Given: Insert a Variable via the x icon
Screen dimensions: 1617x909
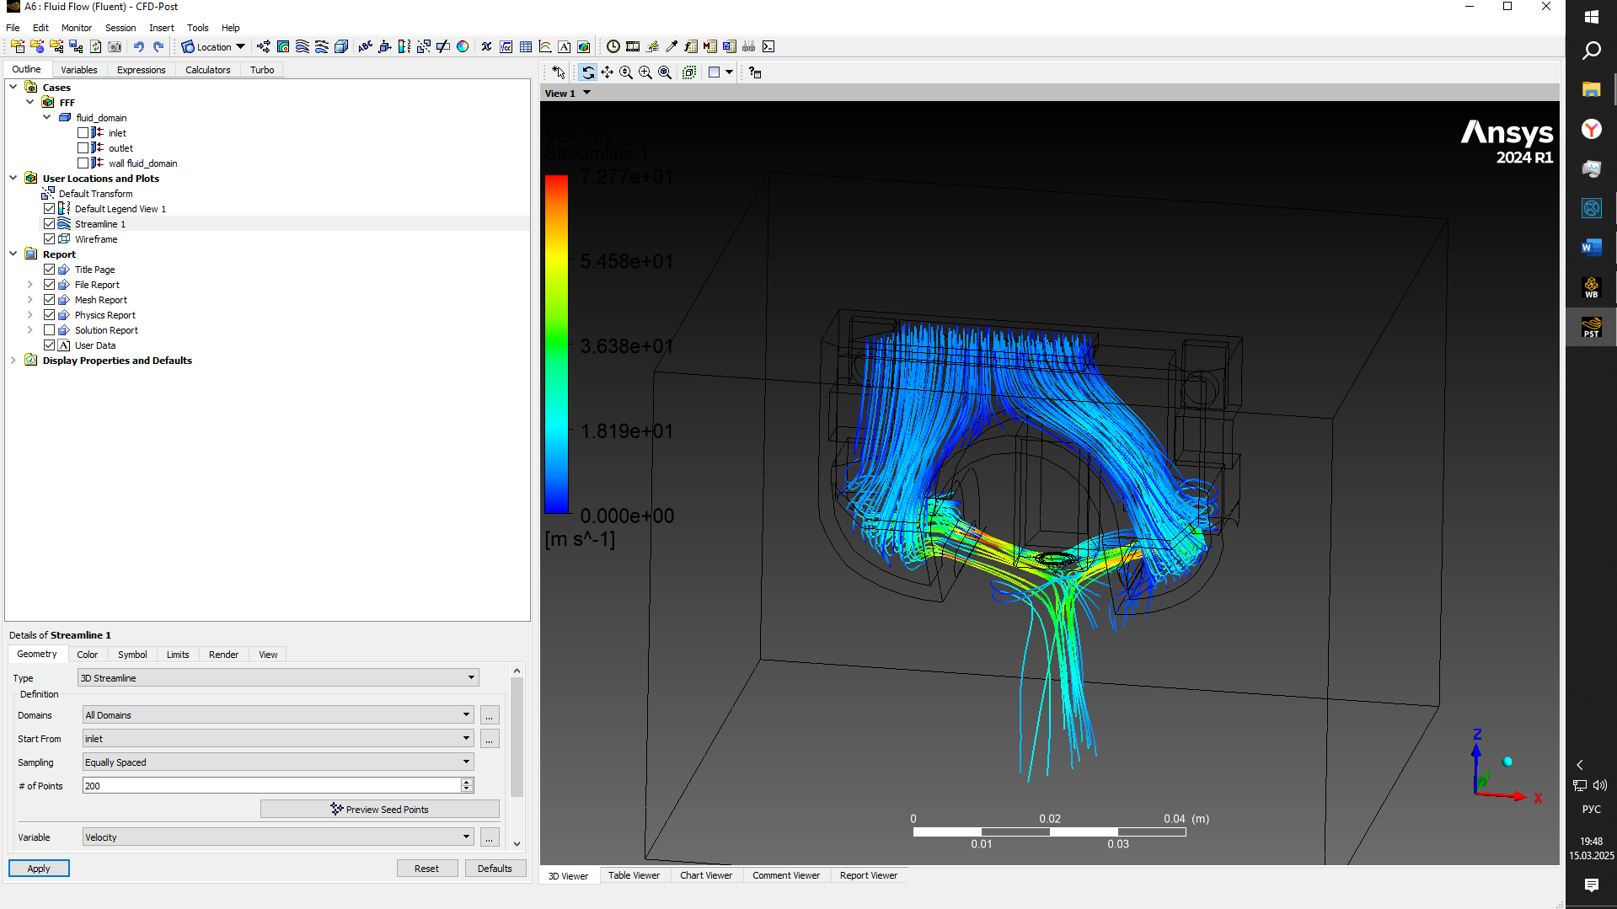Looking at the screenshot, I should [486, 46].
